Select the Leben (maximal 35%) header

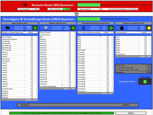[20, 23]
